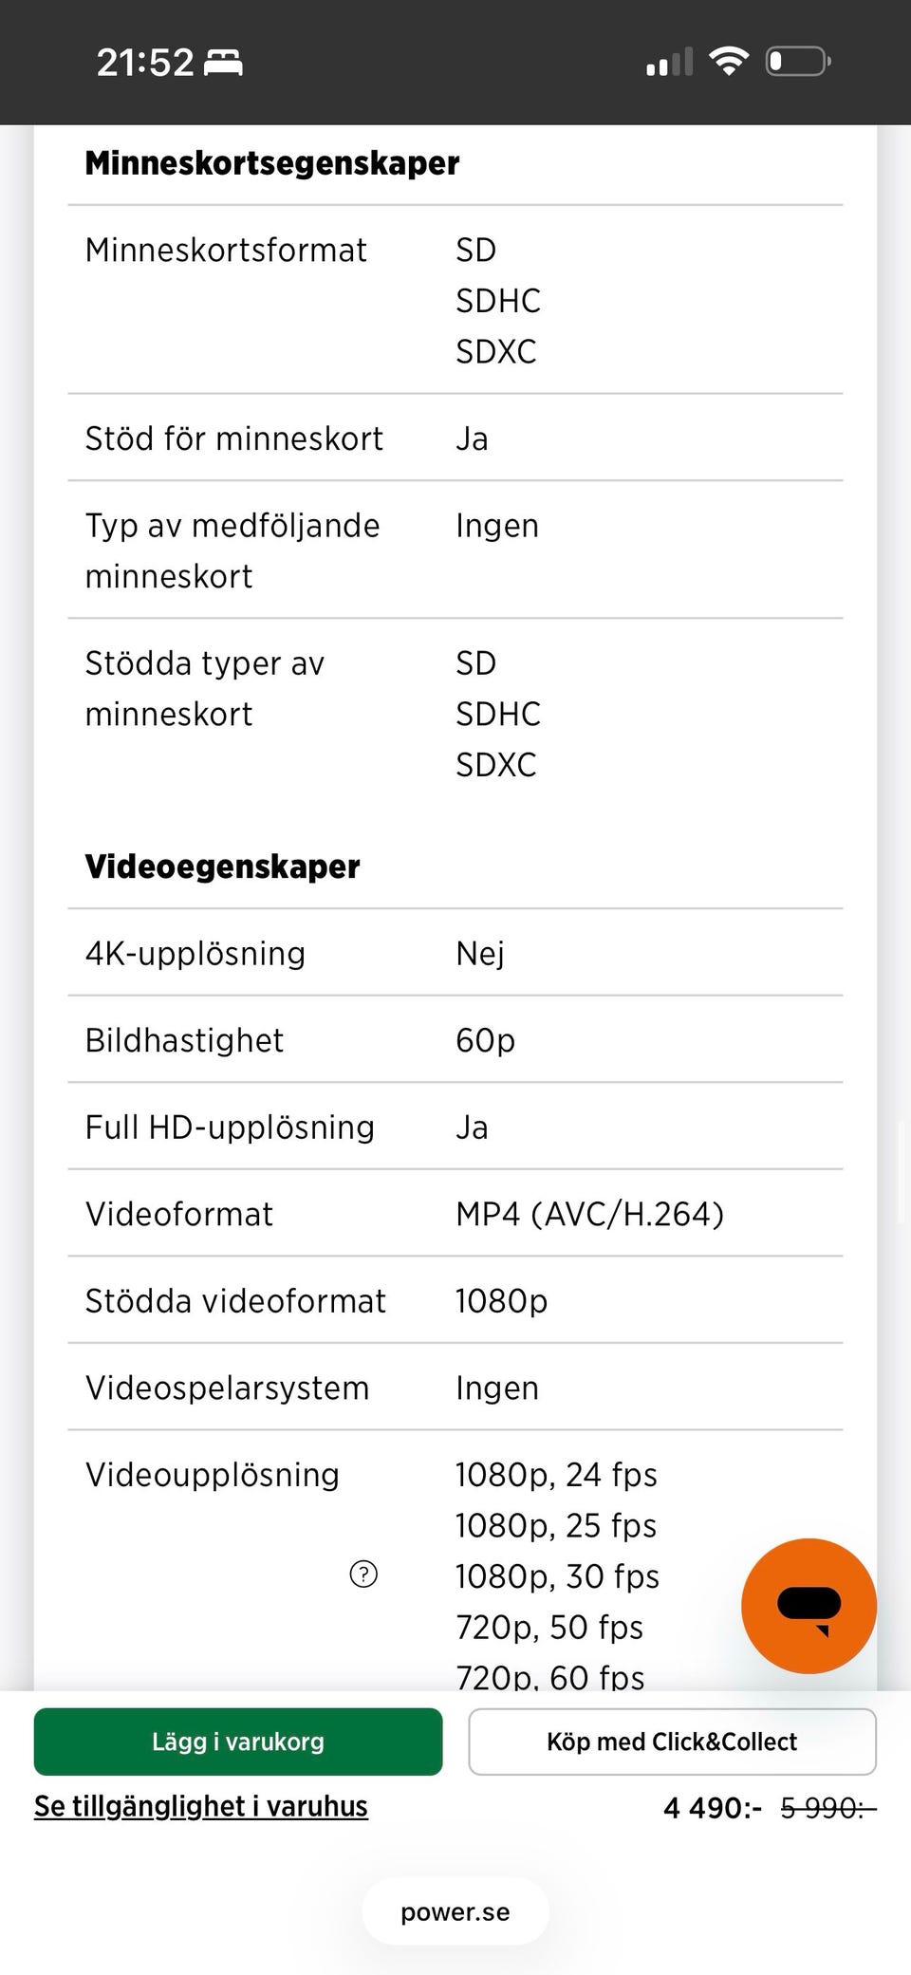
Task: Tap the Videoupplösning help question mark
Action: click(x=363, y=1574)
